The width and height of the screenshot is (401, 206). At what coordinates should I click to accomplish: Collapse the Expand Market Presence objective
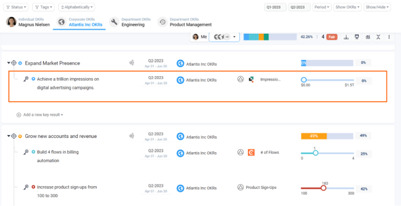pos(8,63)
